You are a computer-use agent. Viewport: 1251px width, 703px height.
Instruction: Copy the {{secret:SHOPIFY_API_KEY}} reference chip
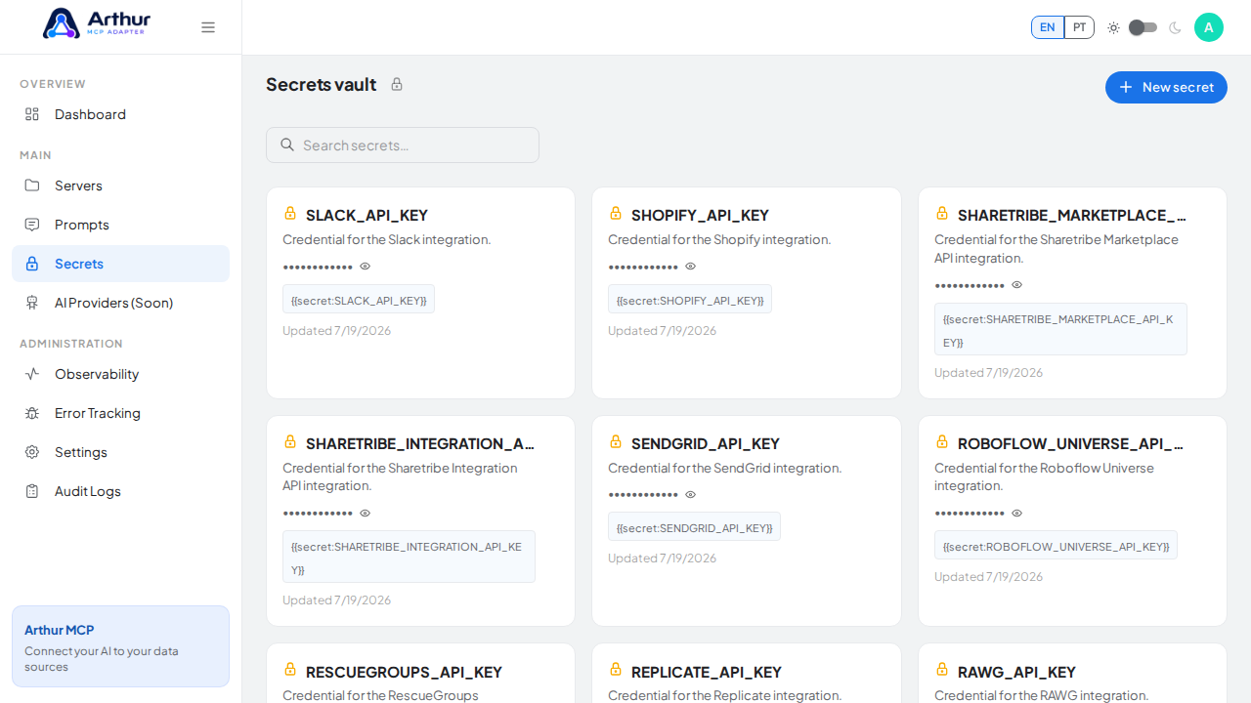[690, 300]
